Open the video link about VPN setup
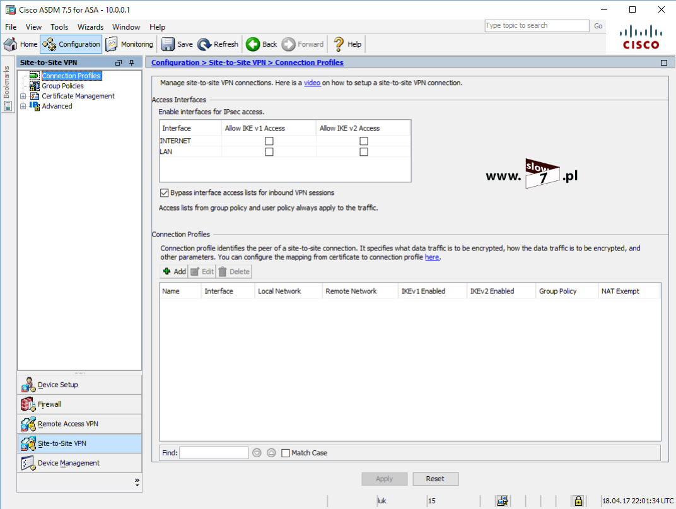The width and height of the screenshot is (676, 509). point(312,83)
